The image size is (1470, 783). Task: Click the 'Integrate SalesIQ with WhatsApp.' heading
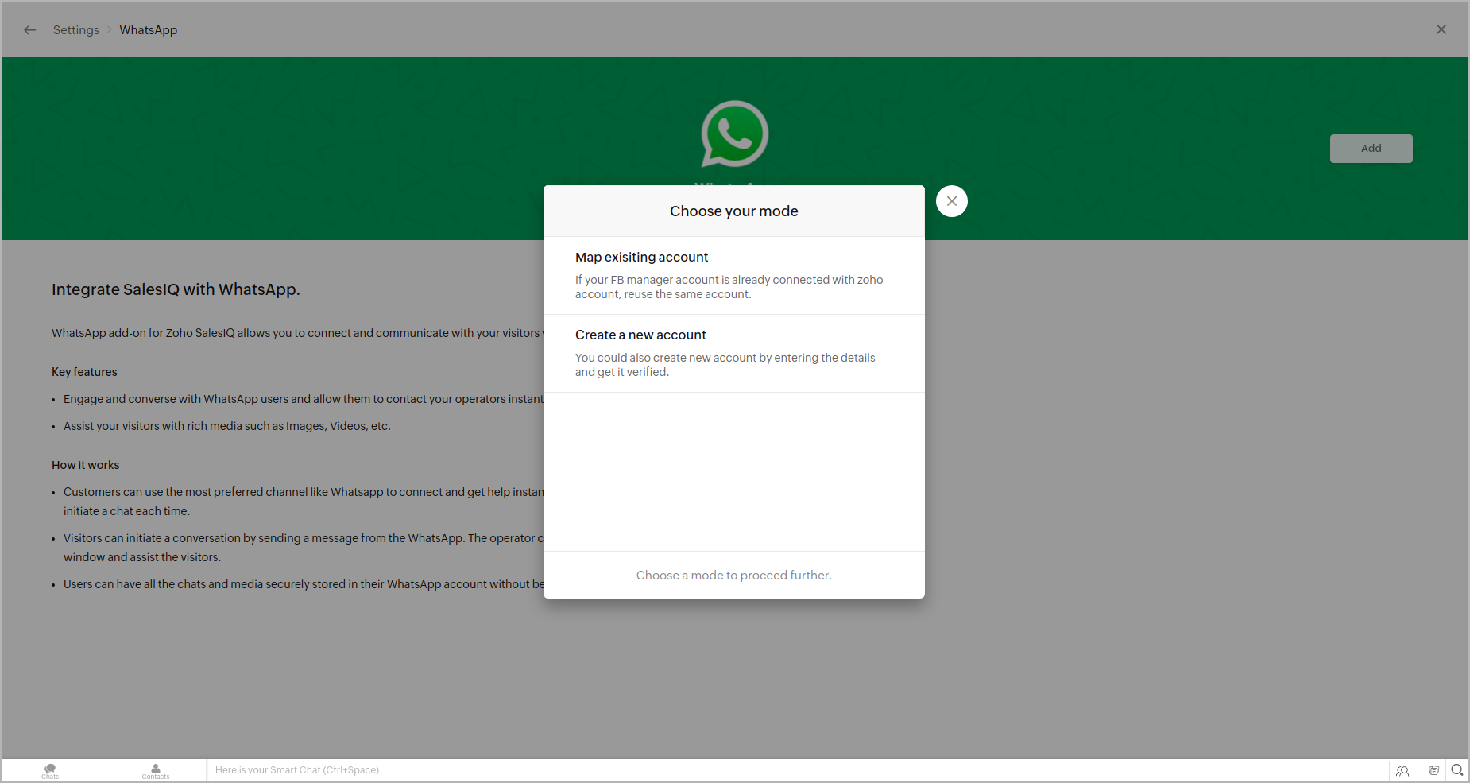pos(176,289)
